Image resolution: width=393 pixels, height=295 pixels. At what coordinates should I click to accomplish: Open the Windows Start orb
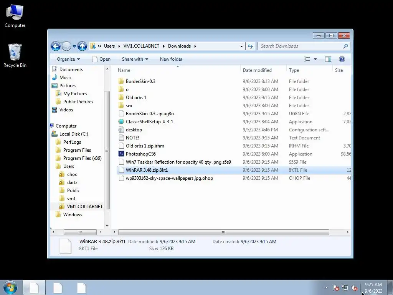click(10, 287)
